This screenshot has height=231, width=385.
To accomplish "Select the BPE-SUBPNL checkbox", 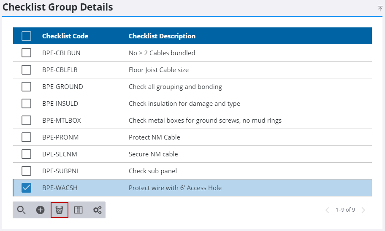I will [26, 171].
